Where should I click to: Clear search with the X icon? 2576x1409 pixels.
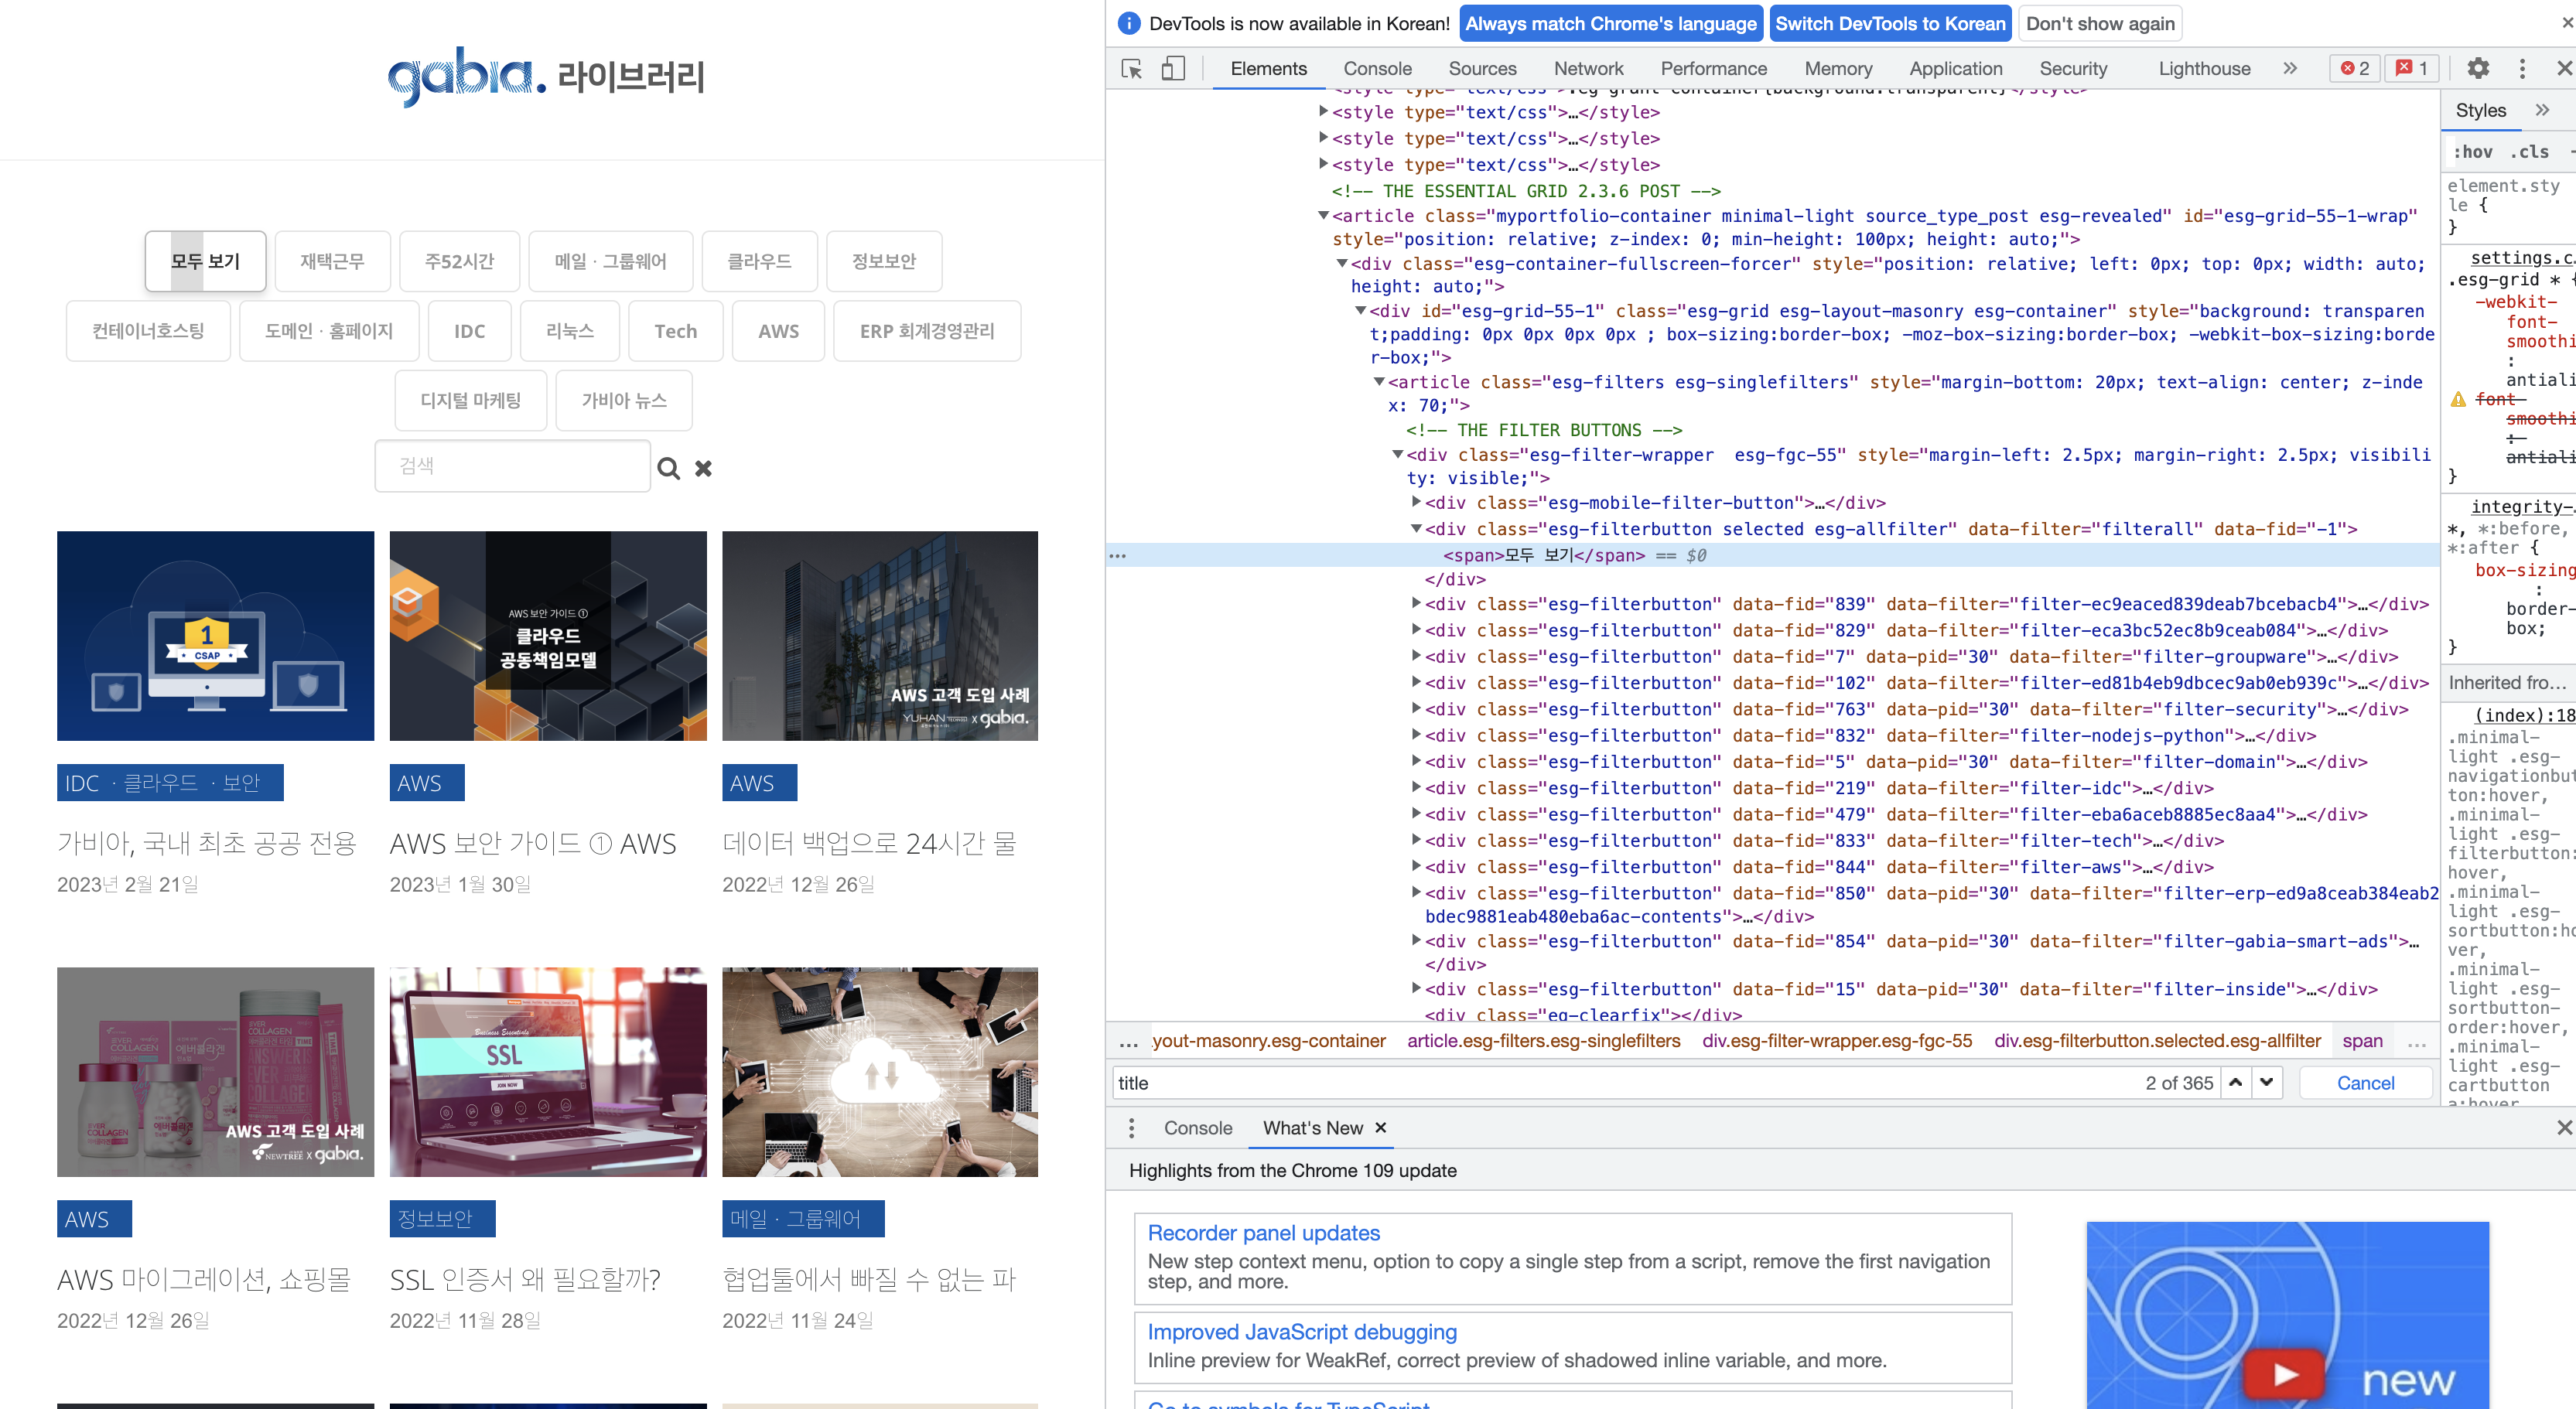click(703, 468)
